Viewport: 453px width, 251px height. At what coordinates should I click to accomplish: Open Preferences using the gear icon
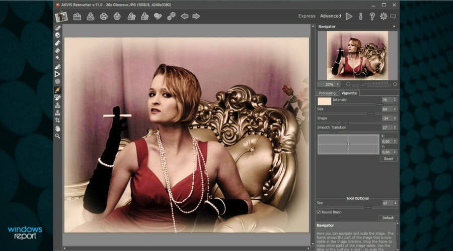[x=384, y=16]
